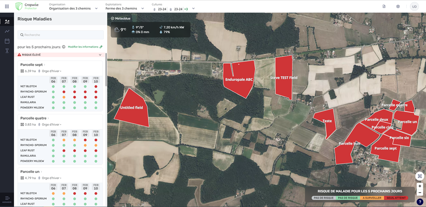Click Modifier les informations link

click(x=85, y=47)
